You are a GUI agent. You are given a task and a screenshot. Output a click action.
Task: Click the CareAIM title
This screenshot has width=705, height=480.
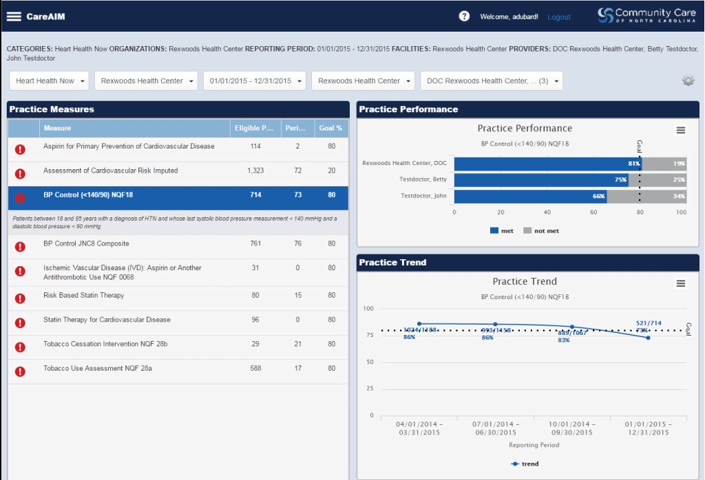tap(45, 17)
